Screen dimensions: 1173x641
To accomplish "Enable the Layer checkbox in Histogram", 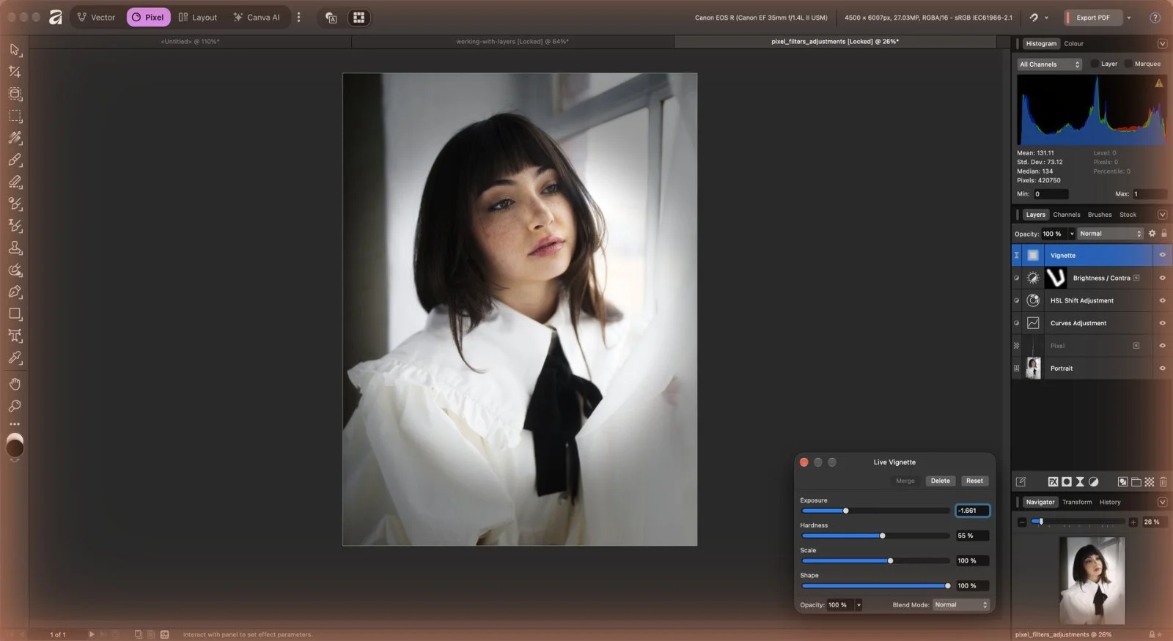I will tap(1095, 64).
